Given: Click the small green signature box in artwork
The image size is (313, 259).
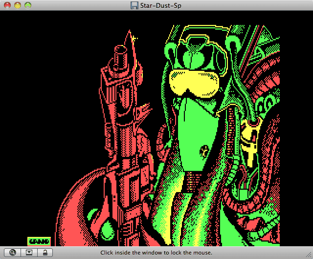Looking at the screenshot, I should click(39, 241).
